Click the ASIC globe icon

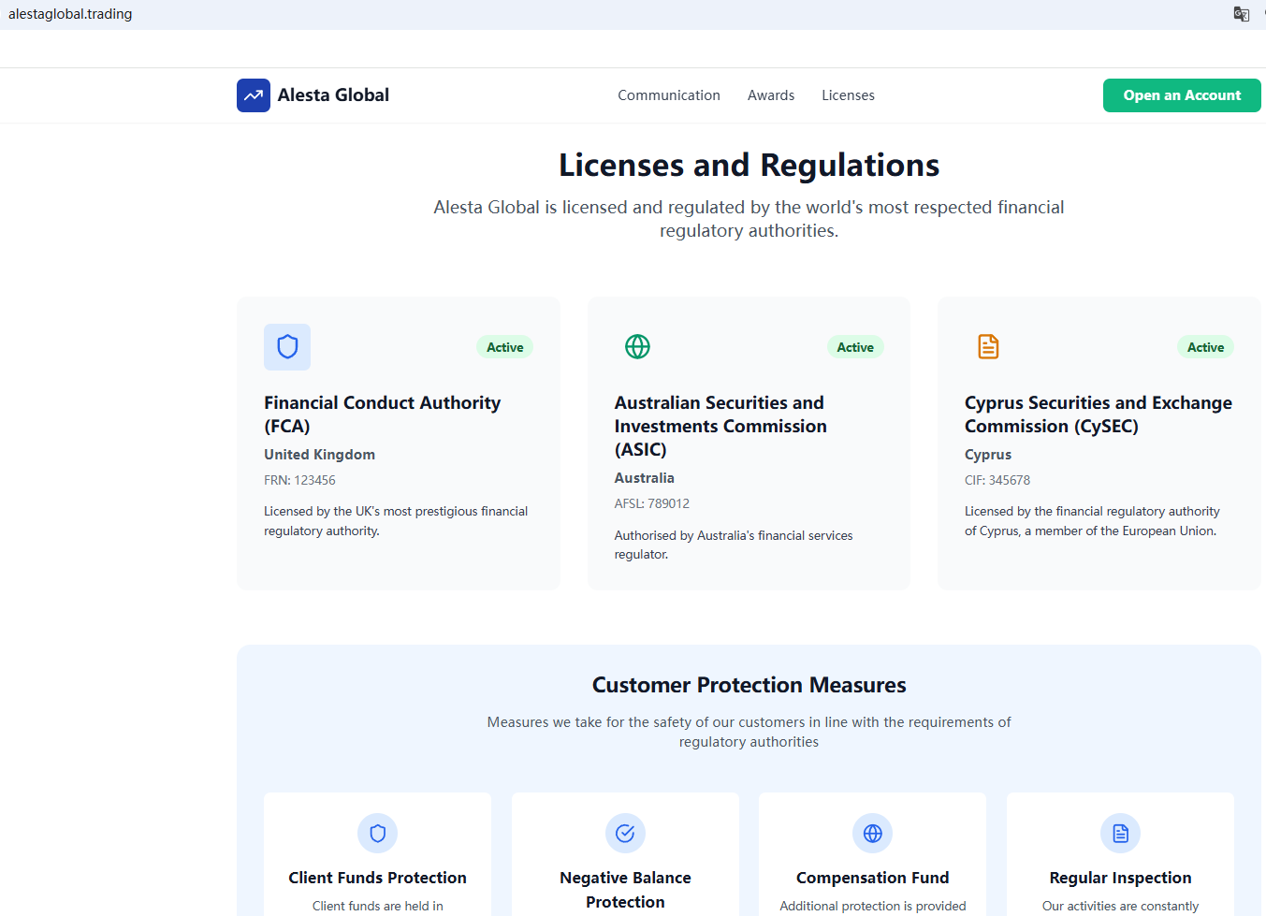coord(637,347)
